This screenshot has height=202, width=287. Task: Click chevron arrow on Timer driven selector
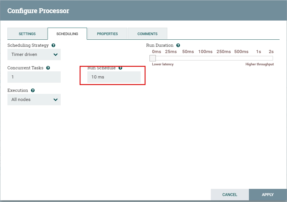click(x=56, y=54)
